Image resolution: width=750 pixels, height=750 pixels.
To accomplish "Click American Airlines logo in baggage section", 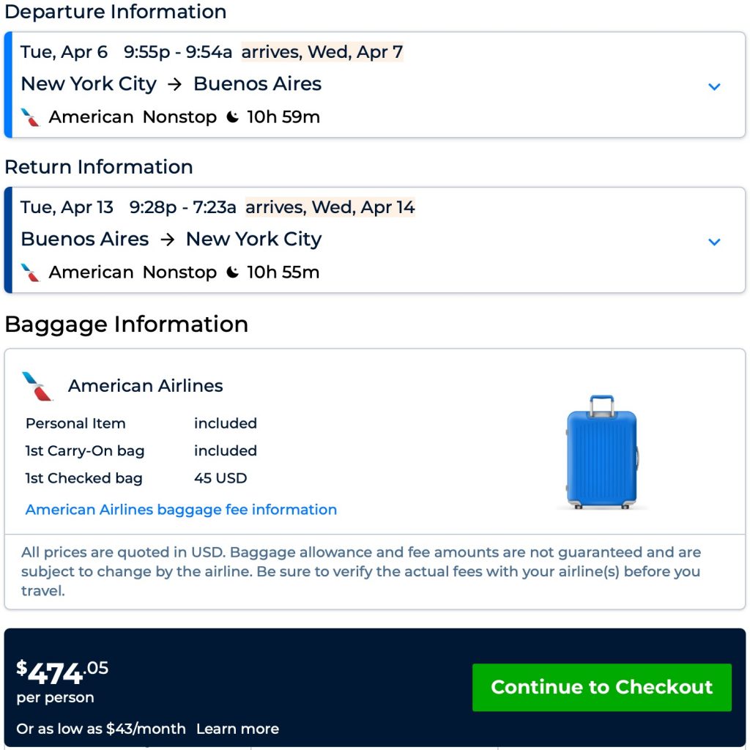I will click(38, 386).
